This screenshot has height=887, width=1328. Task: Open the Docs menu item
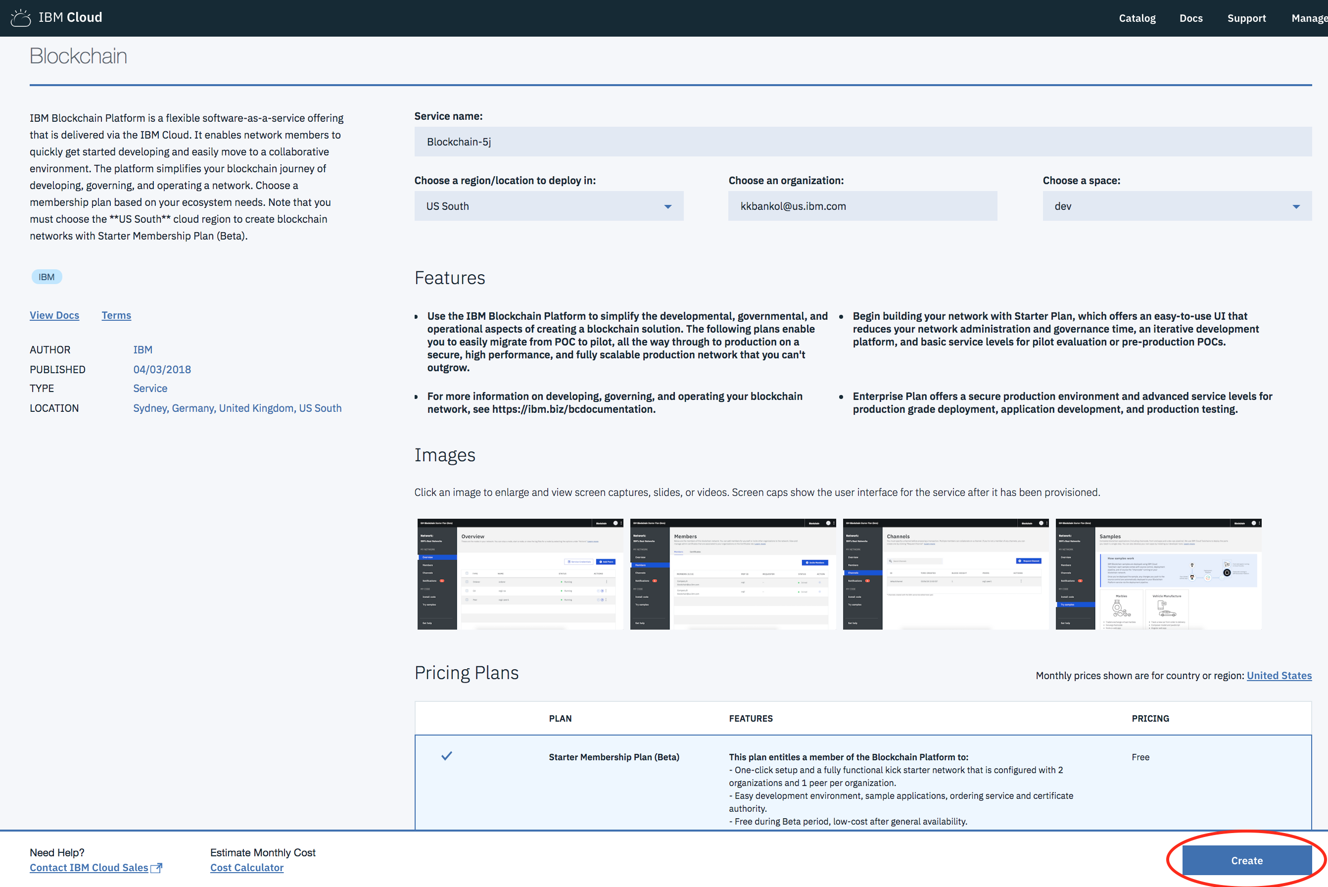[x=1190, y=18]
